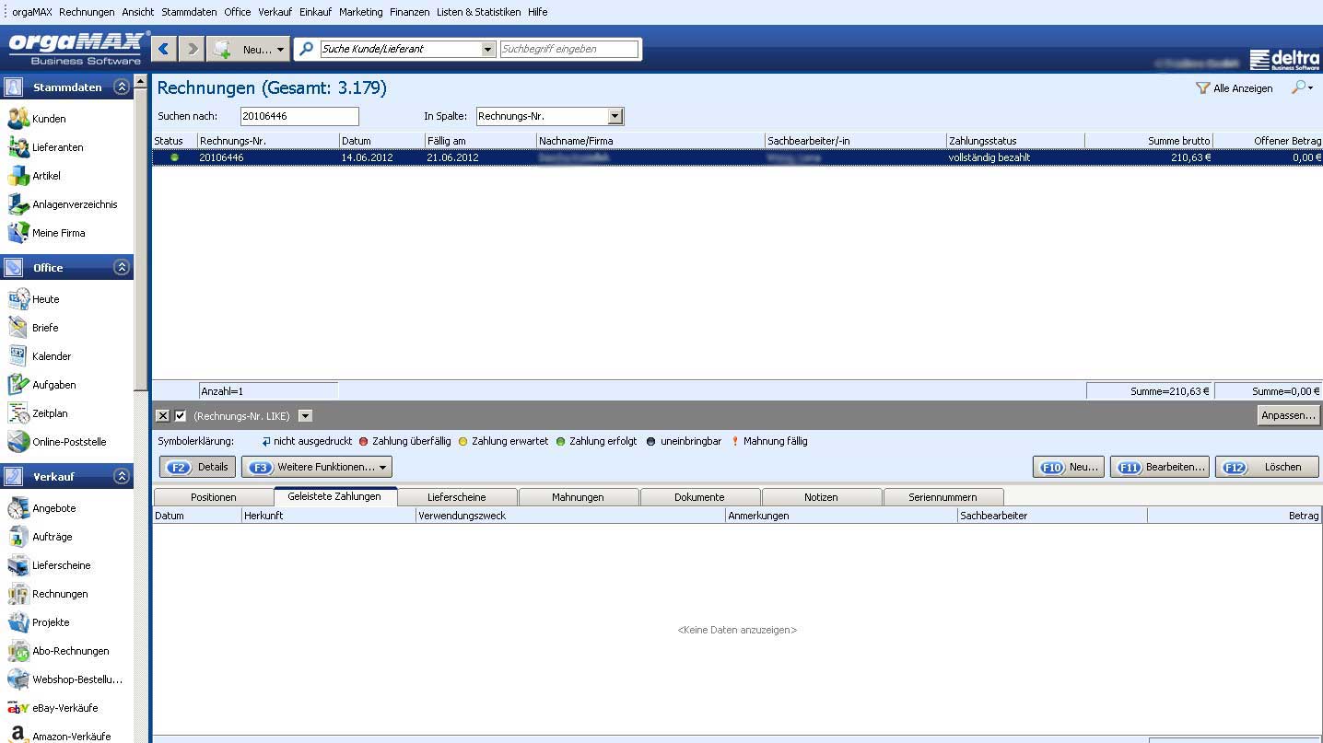Open the search options magnifier at top right
The width and height of the screenshot is (1323, 743).
pos(1302,87)
